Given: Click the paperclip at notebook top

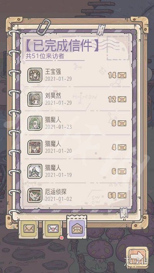Looking at the screenshot, I should tap(44, 27).
